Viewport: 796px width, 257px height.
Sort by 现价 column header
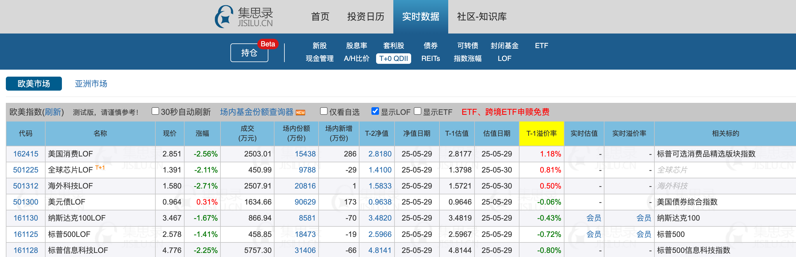pos(170,133)
